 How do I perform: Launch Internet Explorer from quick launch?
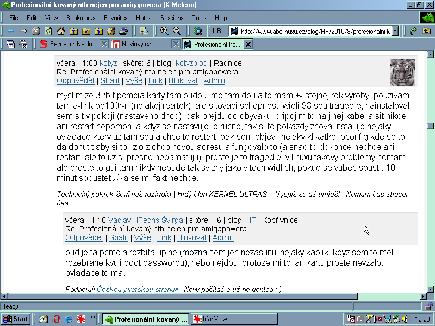69,319
